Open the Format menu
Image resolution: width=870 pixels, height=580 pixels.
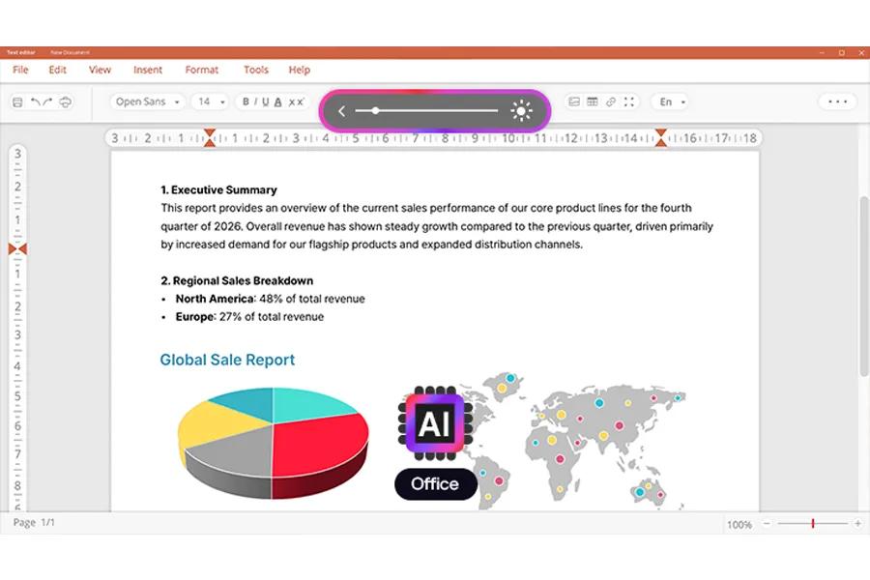point(201,70)
